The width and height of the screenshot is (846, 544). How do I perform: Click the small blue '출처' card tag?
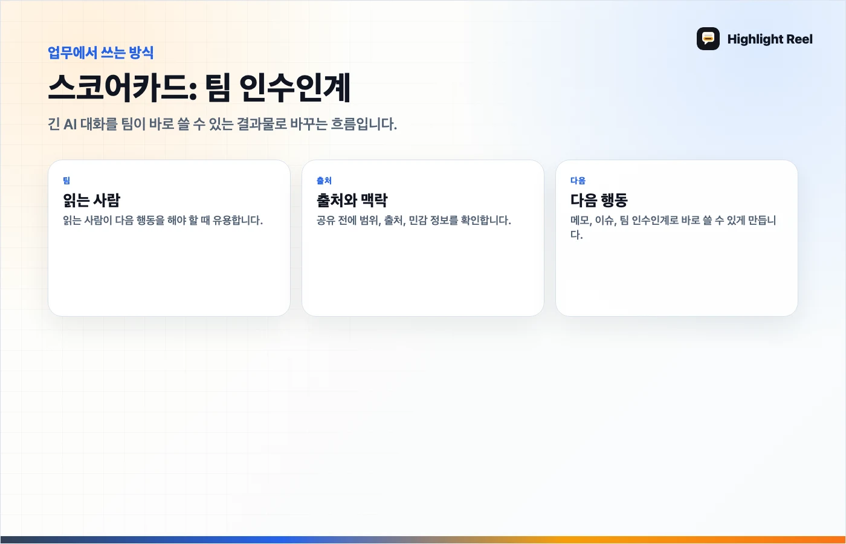pyautogui.click(x=324, y=181)
